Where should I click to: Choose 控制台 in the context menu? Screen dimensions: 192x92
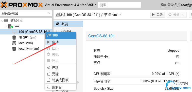pos(61,87)
